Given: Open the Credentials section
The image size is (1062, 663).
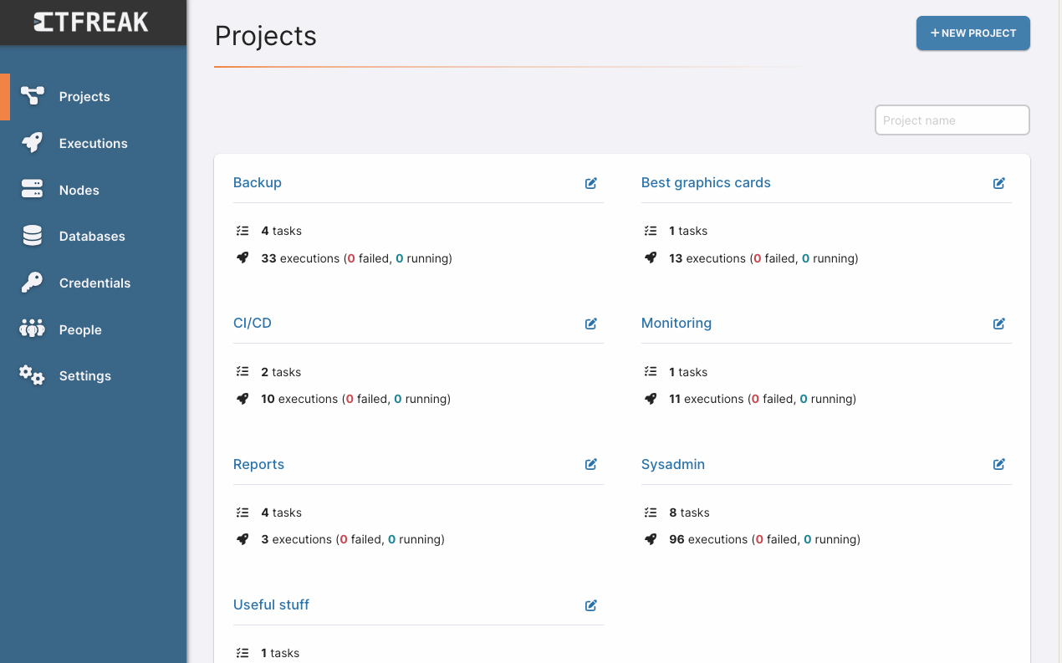Looking at the screenshot, I should [93, 283].
